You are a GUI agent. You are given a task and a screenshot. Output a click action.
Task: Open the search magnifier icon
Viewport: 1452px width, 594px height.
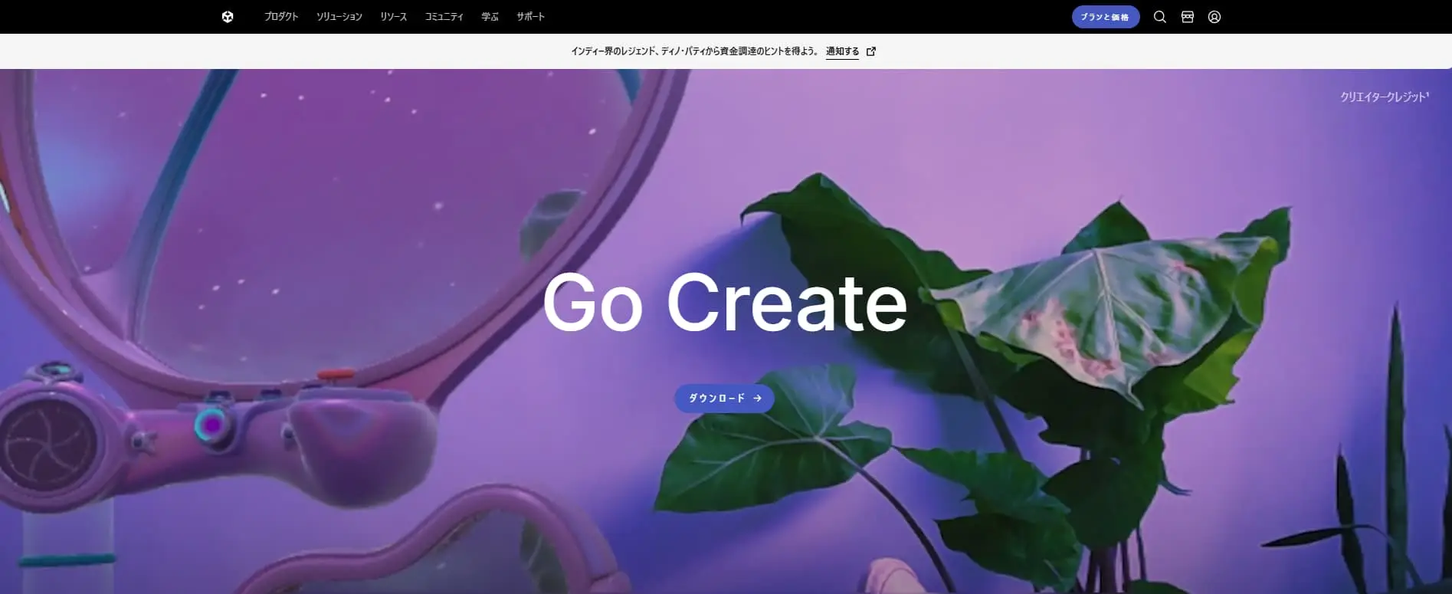click(x=1160, y=17)
